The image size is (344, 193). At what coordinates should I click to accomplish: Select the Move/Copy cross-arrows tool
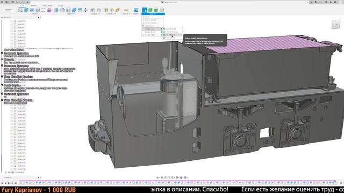pos(85,10)
